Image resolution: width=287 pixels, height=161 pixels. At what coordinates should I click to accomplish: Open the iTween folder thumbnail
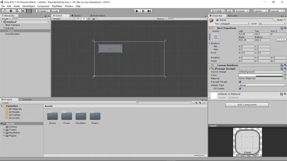67,116
